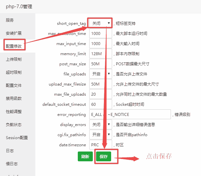
Task: Click the error_reporting label text
Action: (72, 115)
